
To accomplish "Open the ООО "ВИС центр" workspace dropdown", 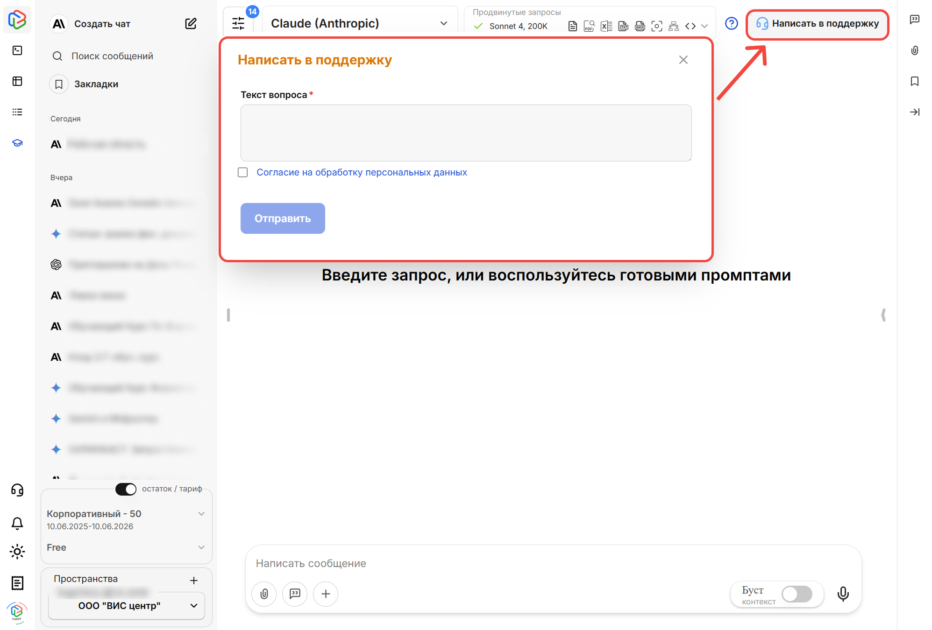I will 127,606.
